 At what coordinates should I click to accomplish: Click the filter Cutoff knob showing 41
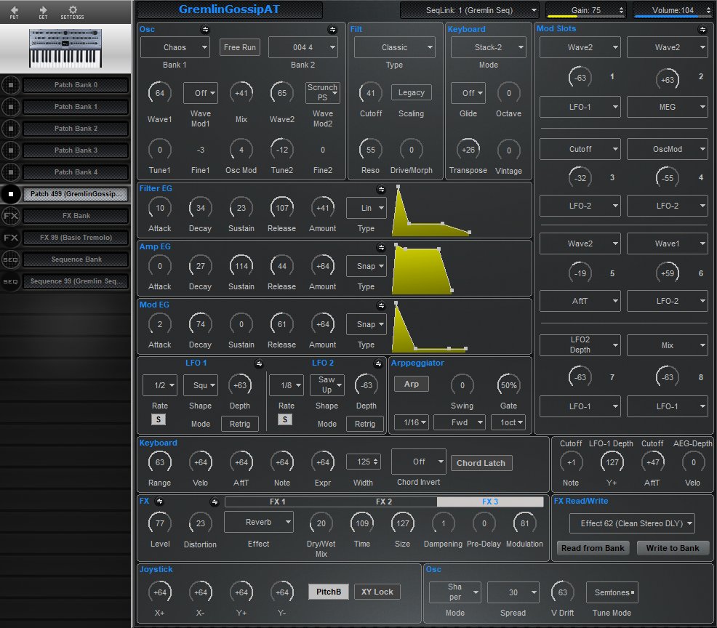(371, 93)
